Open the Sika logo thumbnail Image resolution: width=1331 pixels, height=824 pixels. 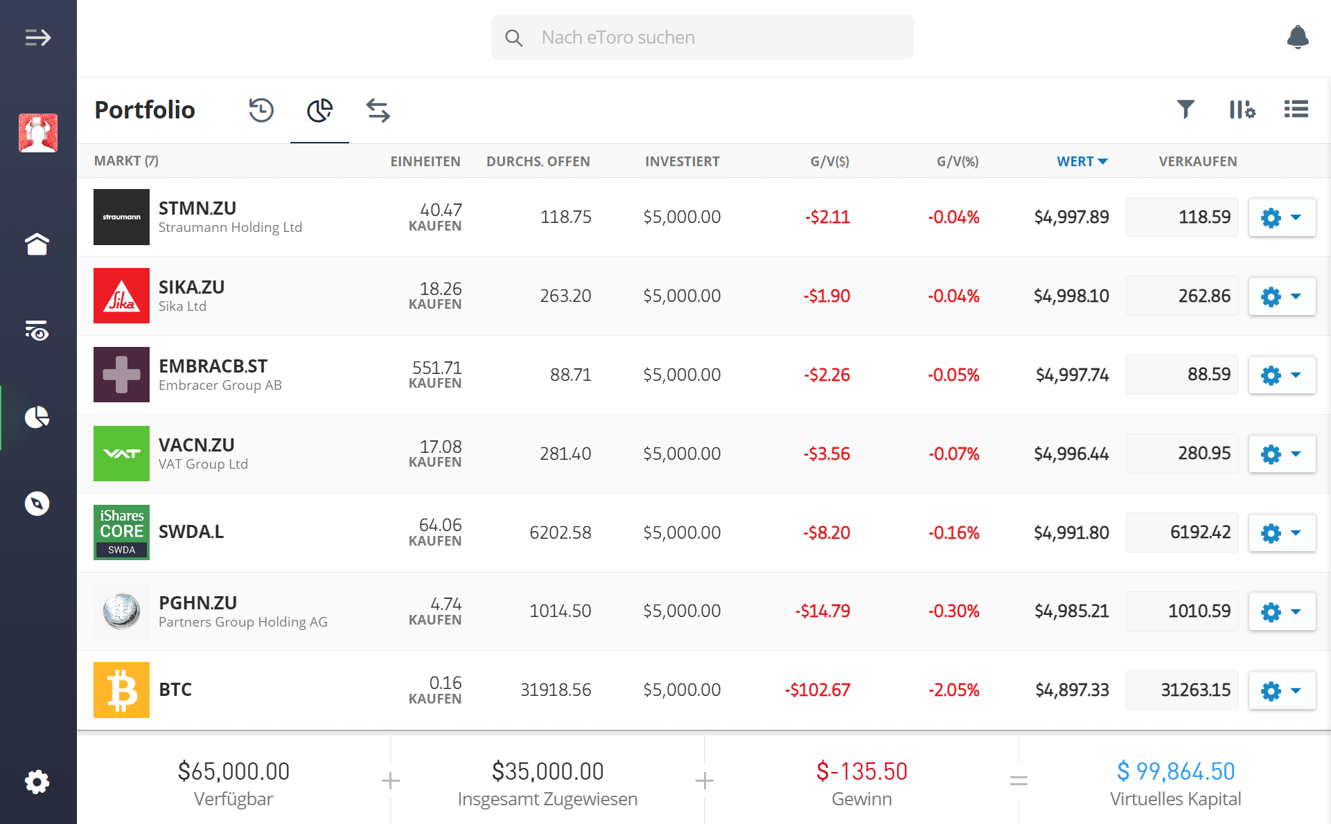[x=121, y=296]
